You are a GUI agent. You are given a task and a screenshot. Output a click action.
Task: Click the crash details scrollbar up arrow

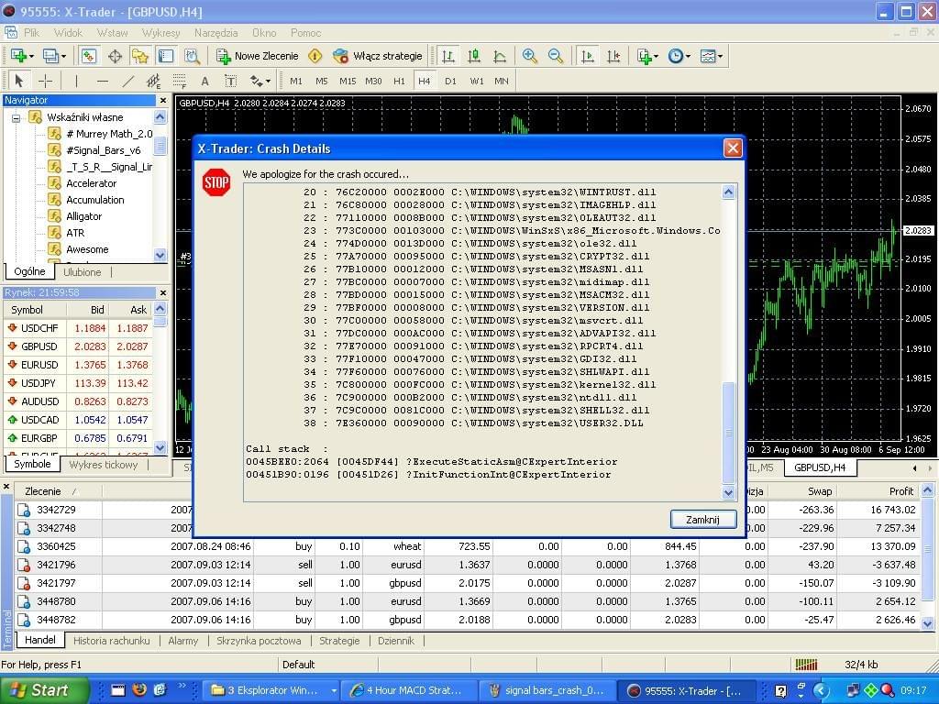click(x=728, y=192)
